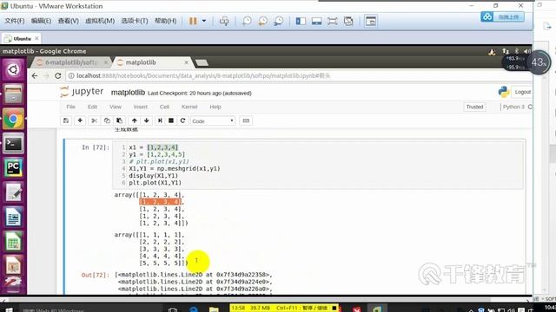
Task: Move selected cell down arrow
Action: (147, 120)
